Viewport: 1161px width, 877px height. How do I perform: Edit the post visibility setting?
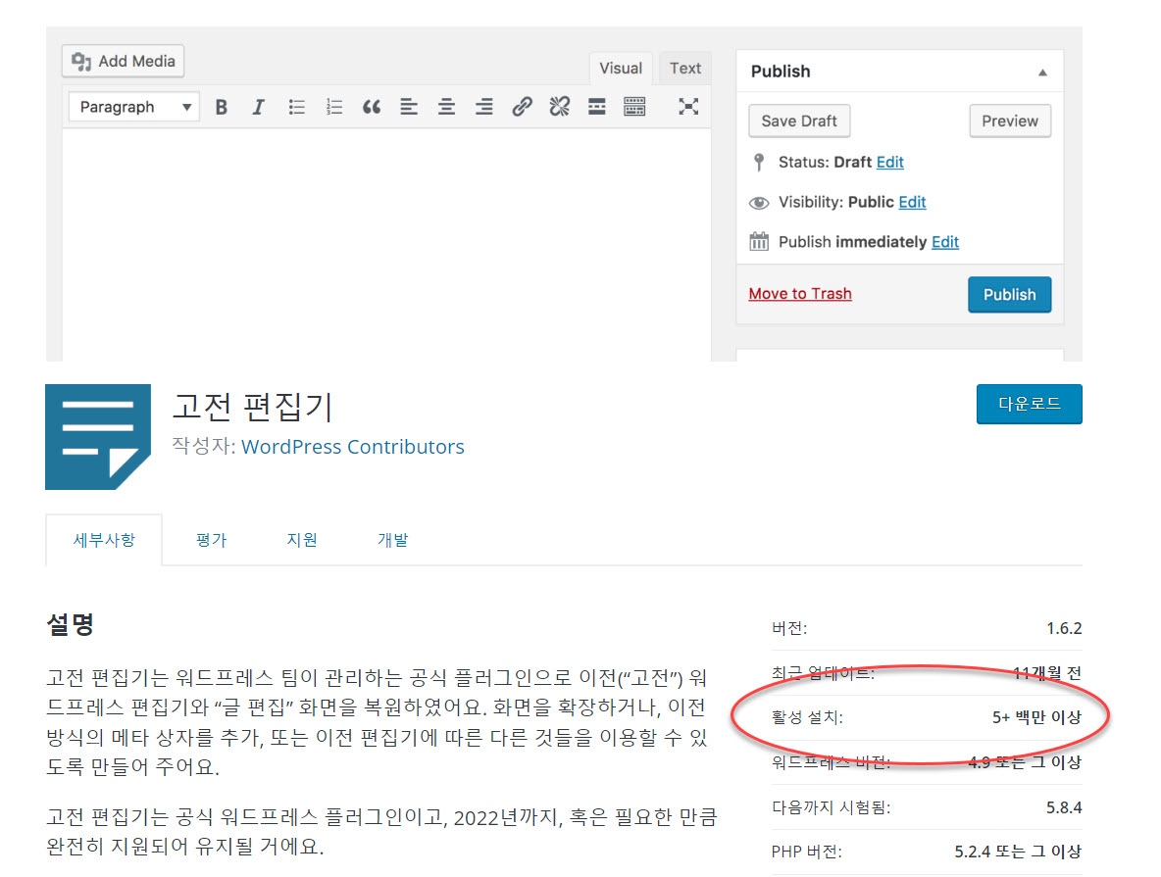pos(912,202)
